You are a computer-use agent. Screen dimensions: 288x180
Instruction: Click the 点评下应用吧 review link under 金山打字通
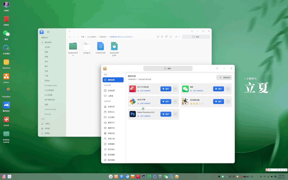click(x=144, y=103)
